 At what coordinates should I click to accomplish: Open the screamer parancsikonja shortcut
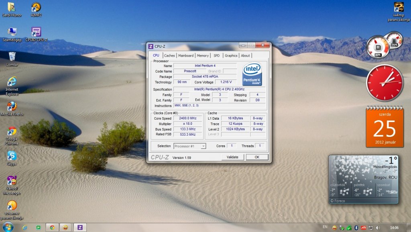[12, 210]
